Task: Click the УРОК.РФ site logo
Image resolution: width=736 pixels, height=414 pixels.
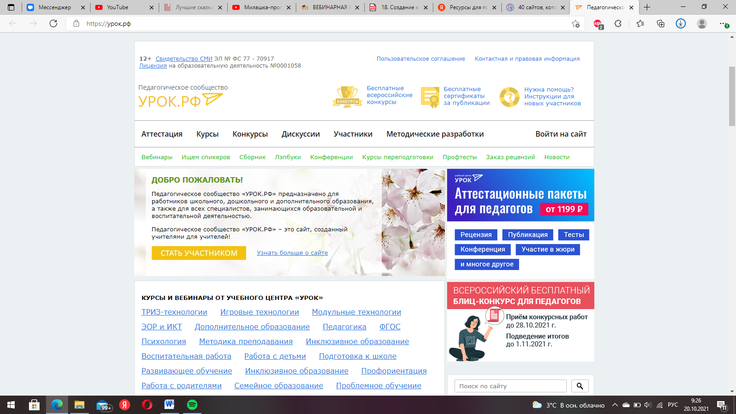Action: (x=181, y=100)
